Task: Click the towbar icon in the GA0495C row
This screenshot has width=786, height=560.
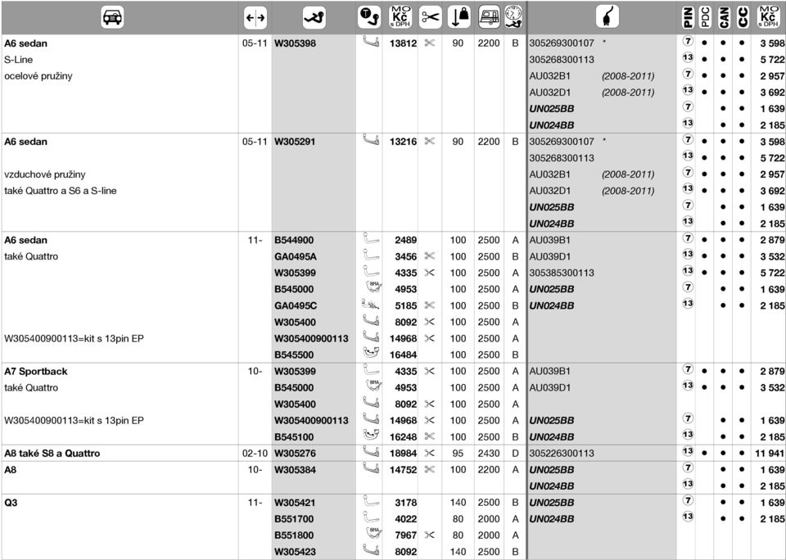Action: 371,305
